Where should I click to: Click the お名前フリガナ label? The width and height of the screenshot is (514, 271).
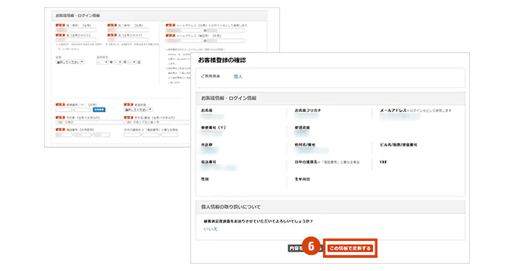pos(308,111)
